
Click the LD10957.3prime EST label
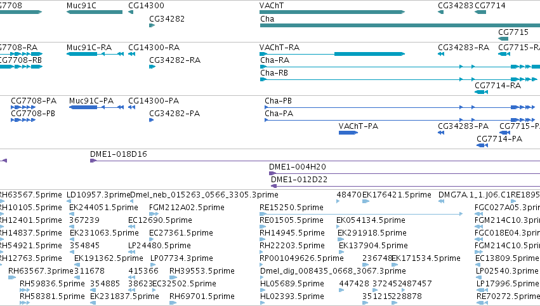point(98,195)
